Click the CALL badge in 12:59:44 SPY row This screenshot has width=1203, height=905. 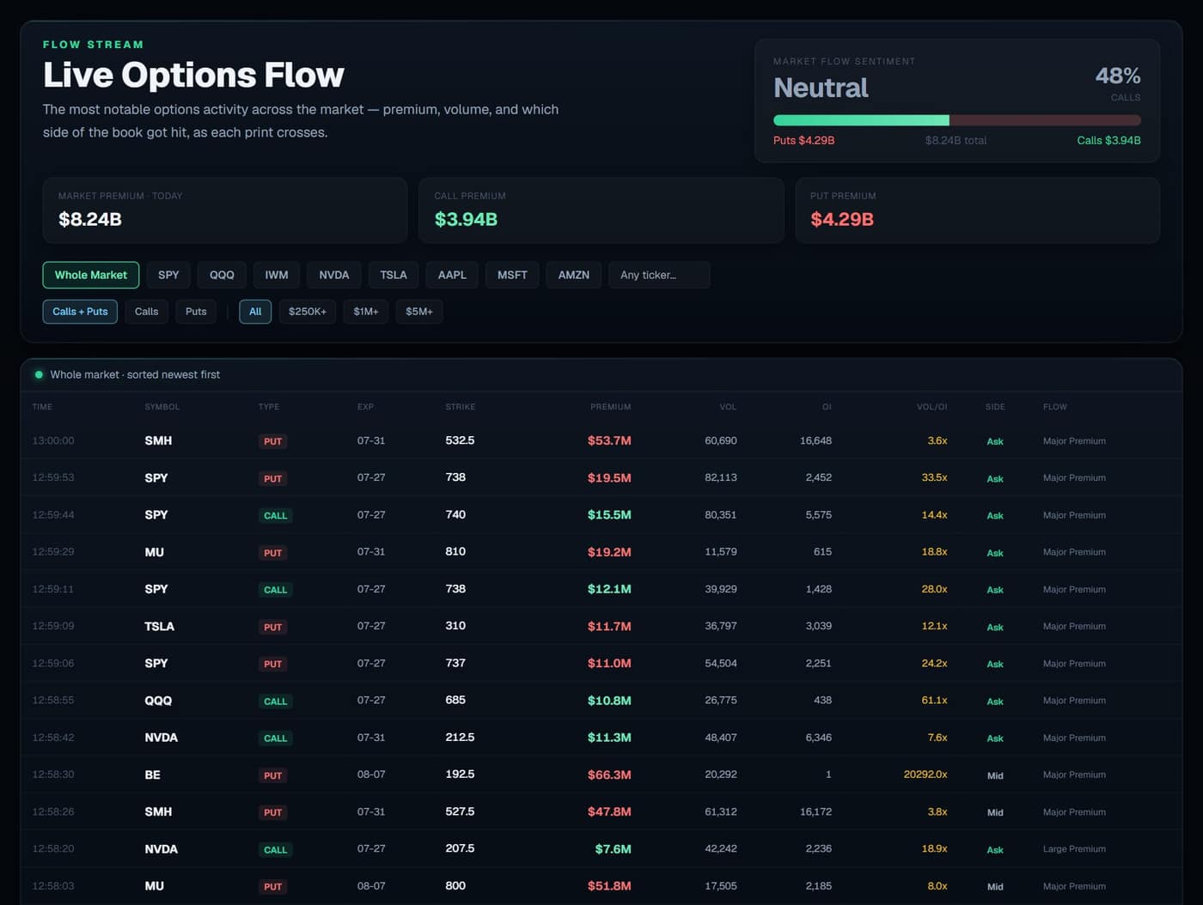click(275, 515)
